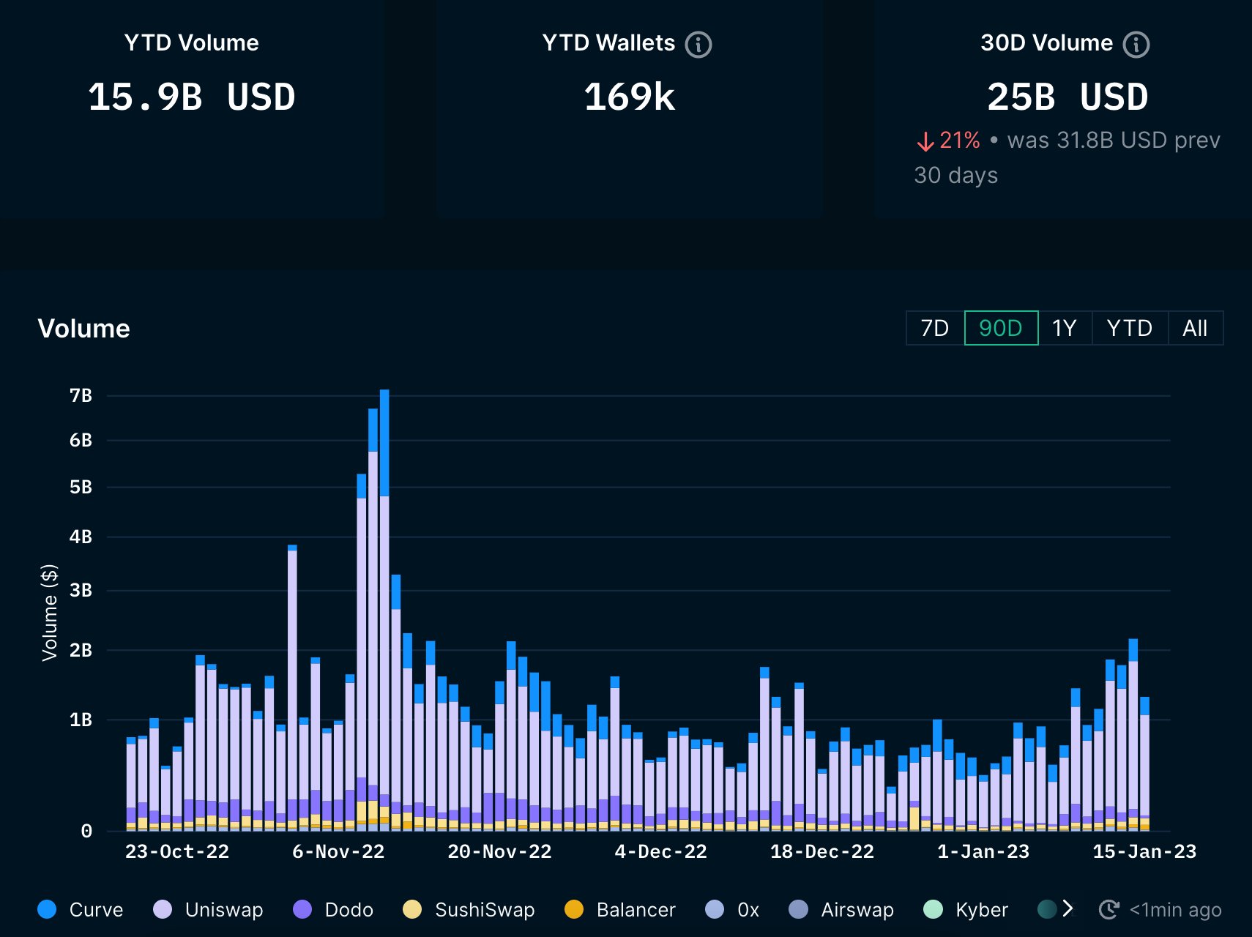1252x937 pixels.
Task: Click the tallest volume bar in the chart
Action: pyautogui.click(x=386, y=608)
